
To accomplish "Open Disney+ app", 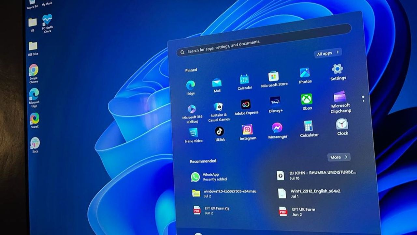I will pos(276,105).
